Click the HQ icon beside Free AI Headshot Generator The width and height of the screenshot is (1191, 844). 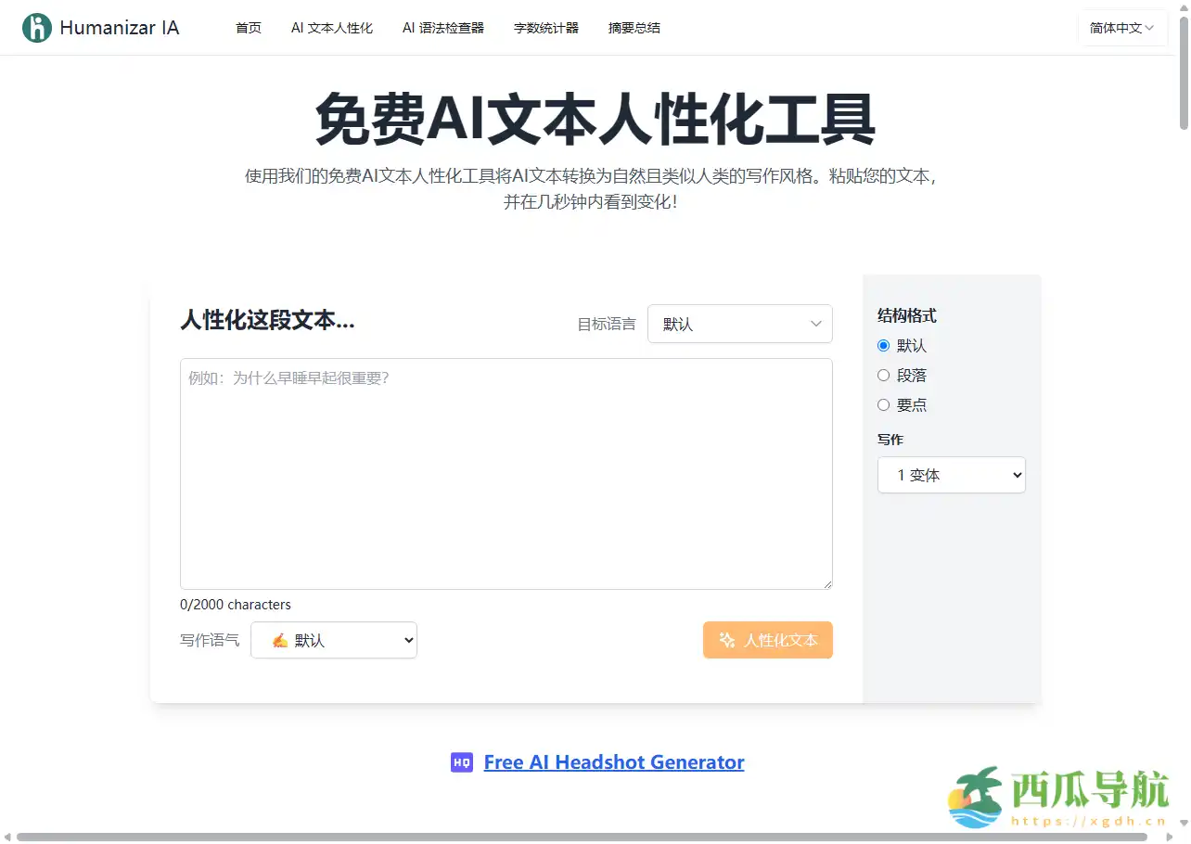[461, 761]
